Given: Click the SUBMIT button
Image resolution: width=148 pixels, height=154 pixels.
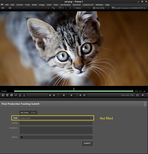Looking at the screenshot, I should (87, 143).
